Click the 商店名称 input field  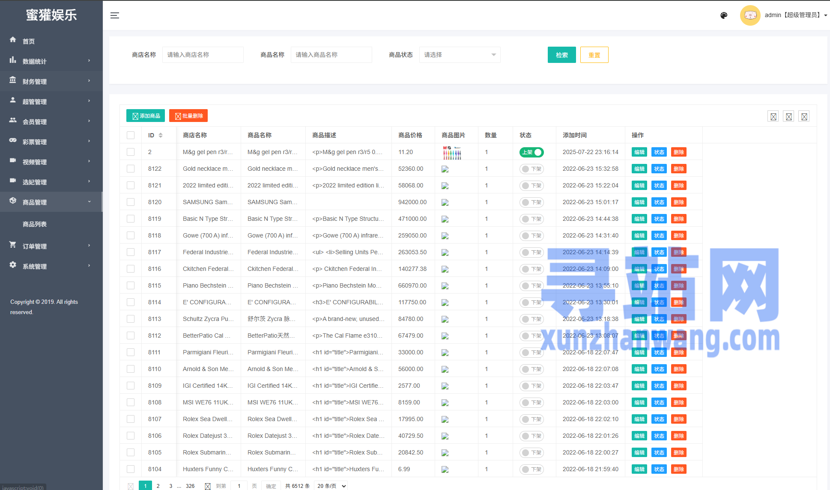tap(203, 55)
